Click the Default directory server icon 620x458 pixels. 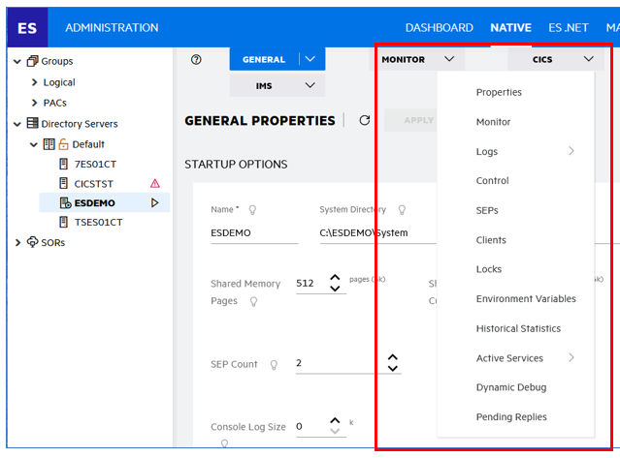pyautogui.click(x=49, y=144)
